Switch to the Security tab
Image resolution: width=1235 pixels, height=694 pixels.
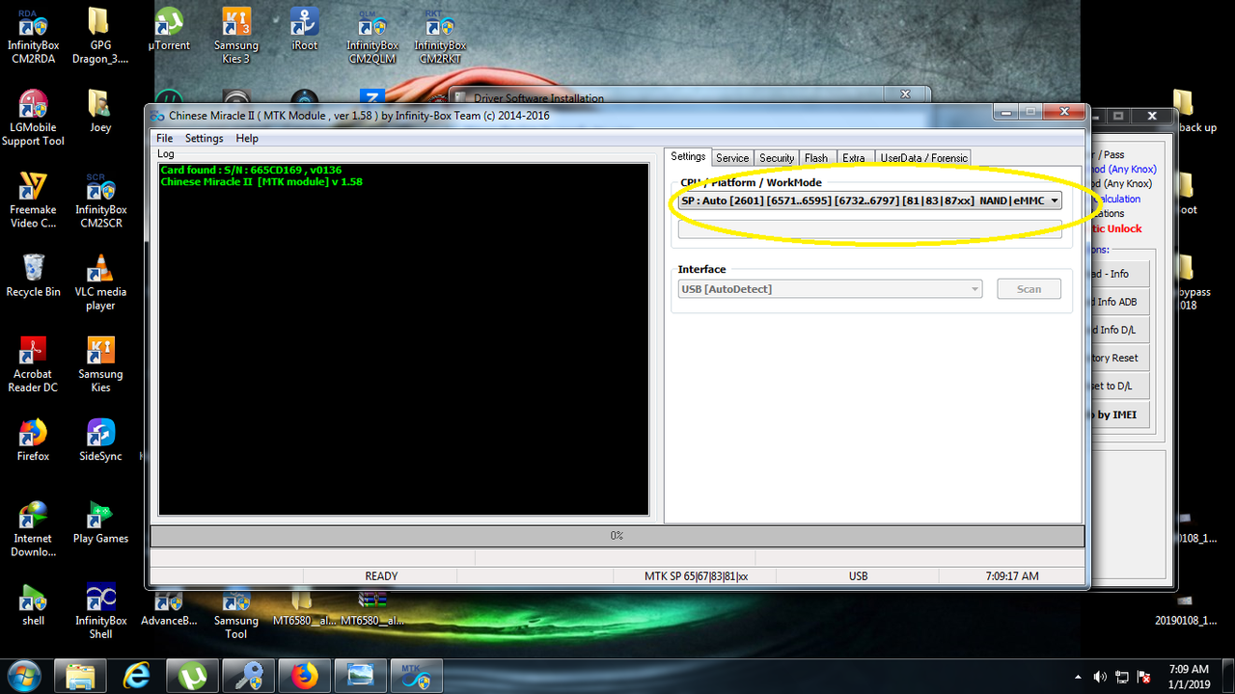(x=776, y=158)
